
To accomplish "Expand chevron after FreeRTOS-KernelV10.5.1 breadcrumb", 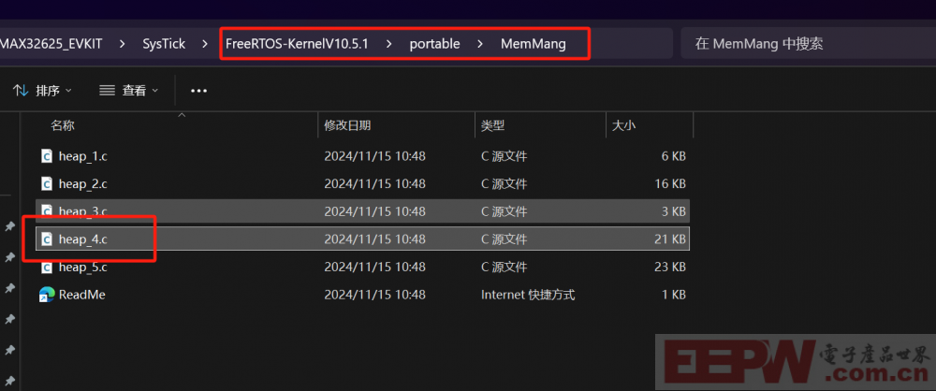I will pyautogui.click(x=389, y=44).
